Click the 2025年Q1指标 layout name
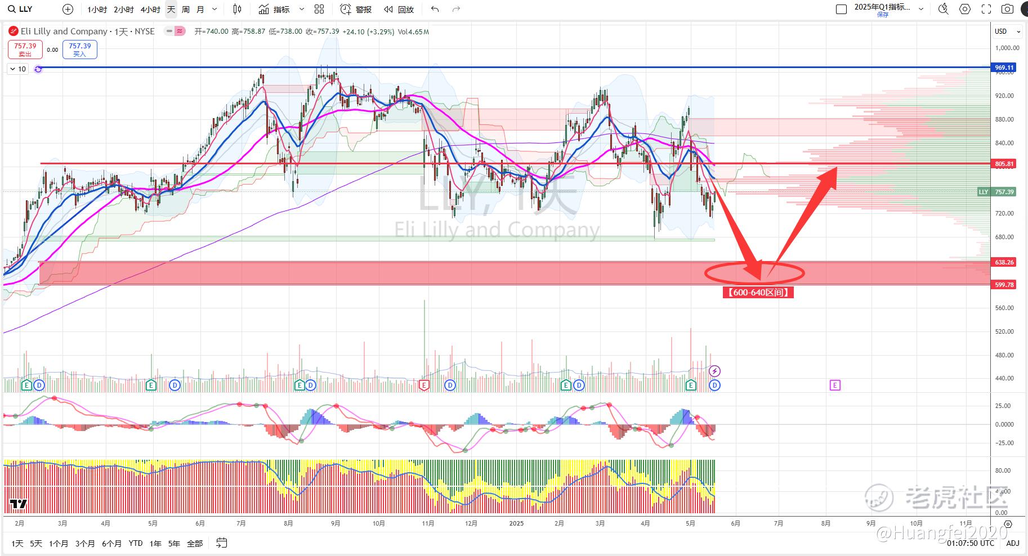This screenshot has height=556, width=1028. click(x=882, y=7)
